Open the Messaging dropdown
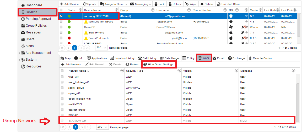This screenshot has width=302, height=132. click(x=141, y=4)
